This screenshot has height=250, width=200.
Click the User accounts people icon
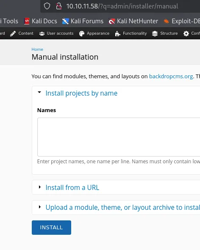click(42, 33)
